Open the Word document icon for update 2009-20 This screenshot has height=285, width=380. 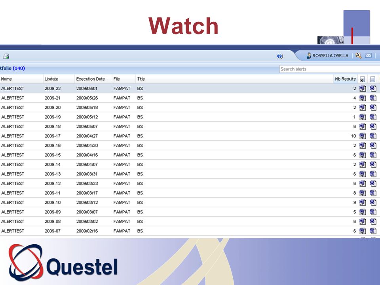tap(373, 107)
